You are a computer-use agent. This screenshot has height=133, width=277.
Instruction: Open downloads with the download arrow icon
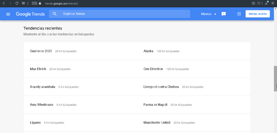266,3
